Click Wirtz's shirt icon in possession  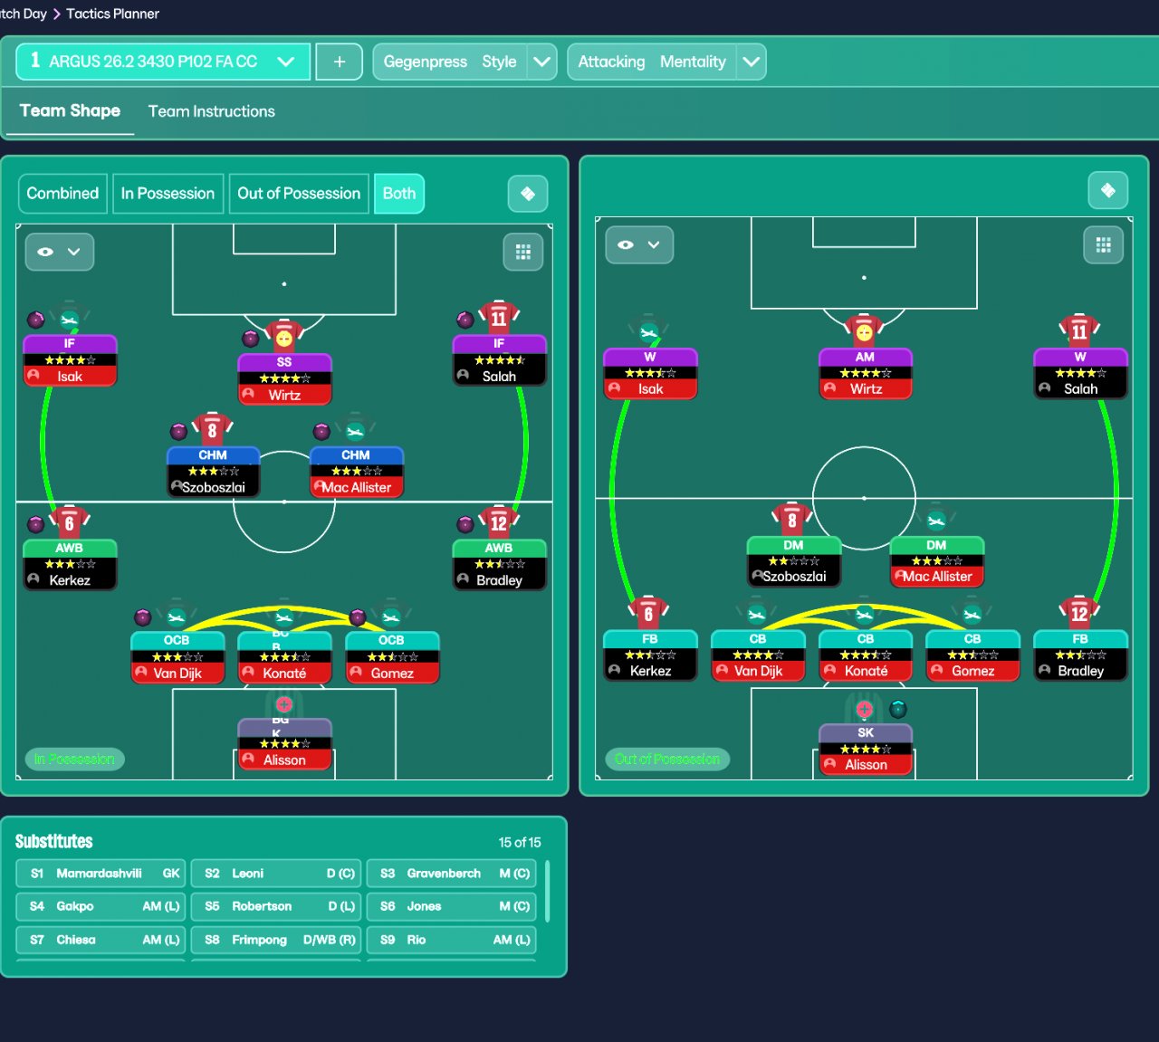283,337
